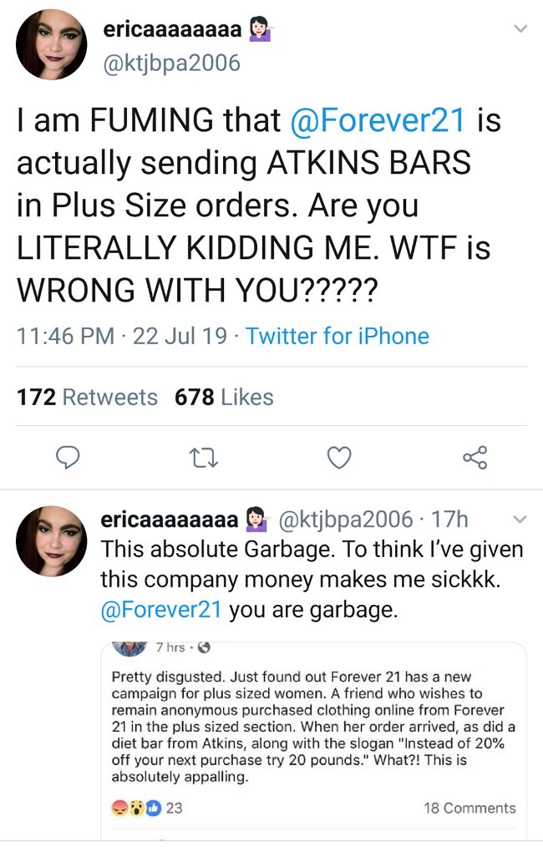Tap the 17h timestamp on the reply
543x847 pixels.
click(451, 520)
